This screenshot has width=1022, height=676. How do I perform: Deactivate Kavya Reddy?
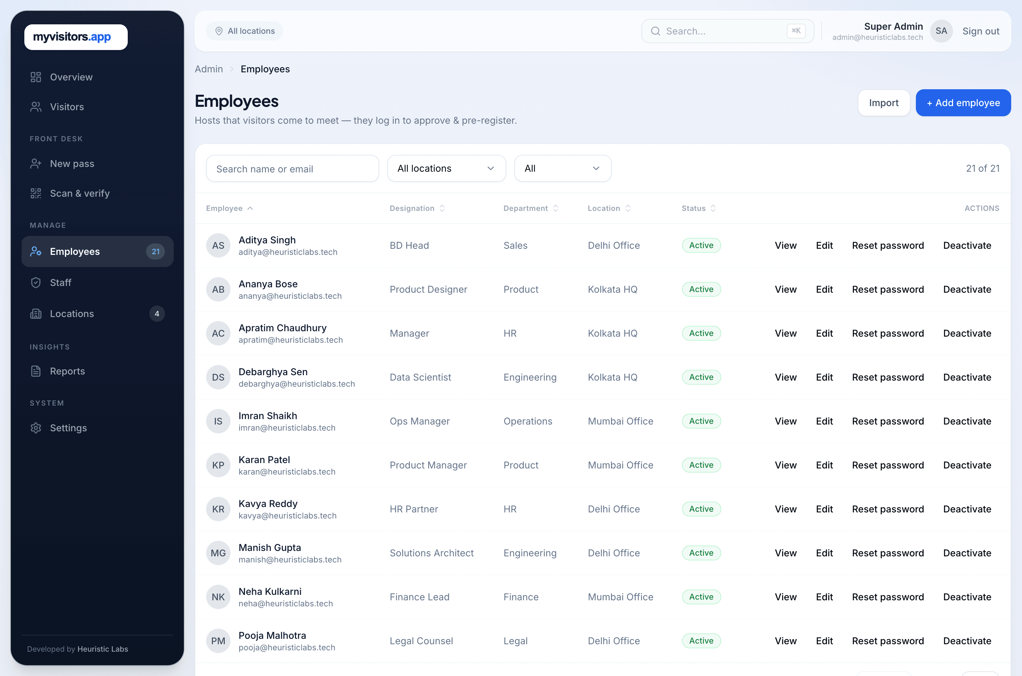[967, 509]
